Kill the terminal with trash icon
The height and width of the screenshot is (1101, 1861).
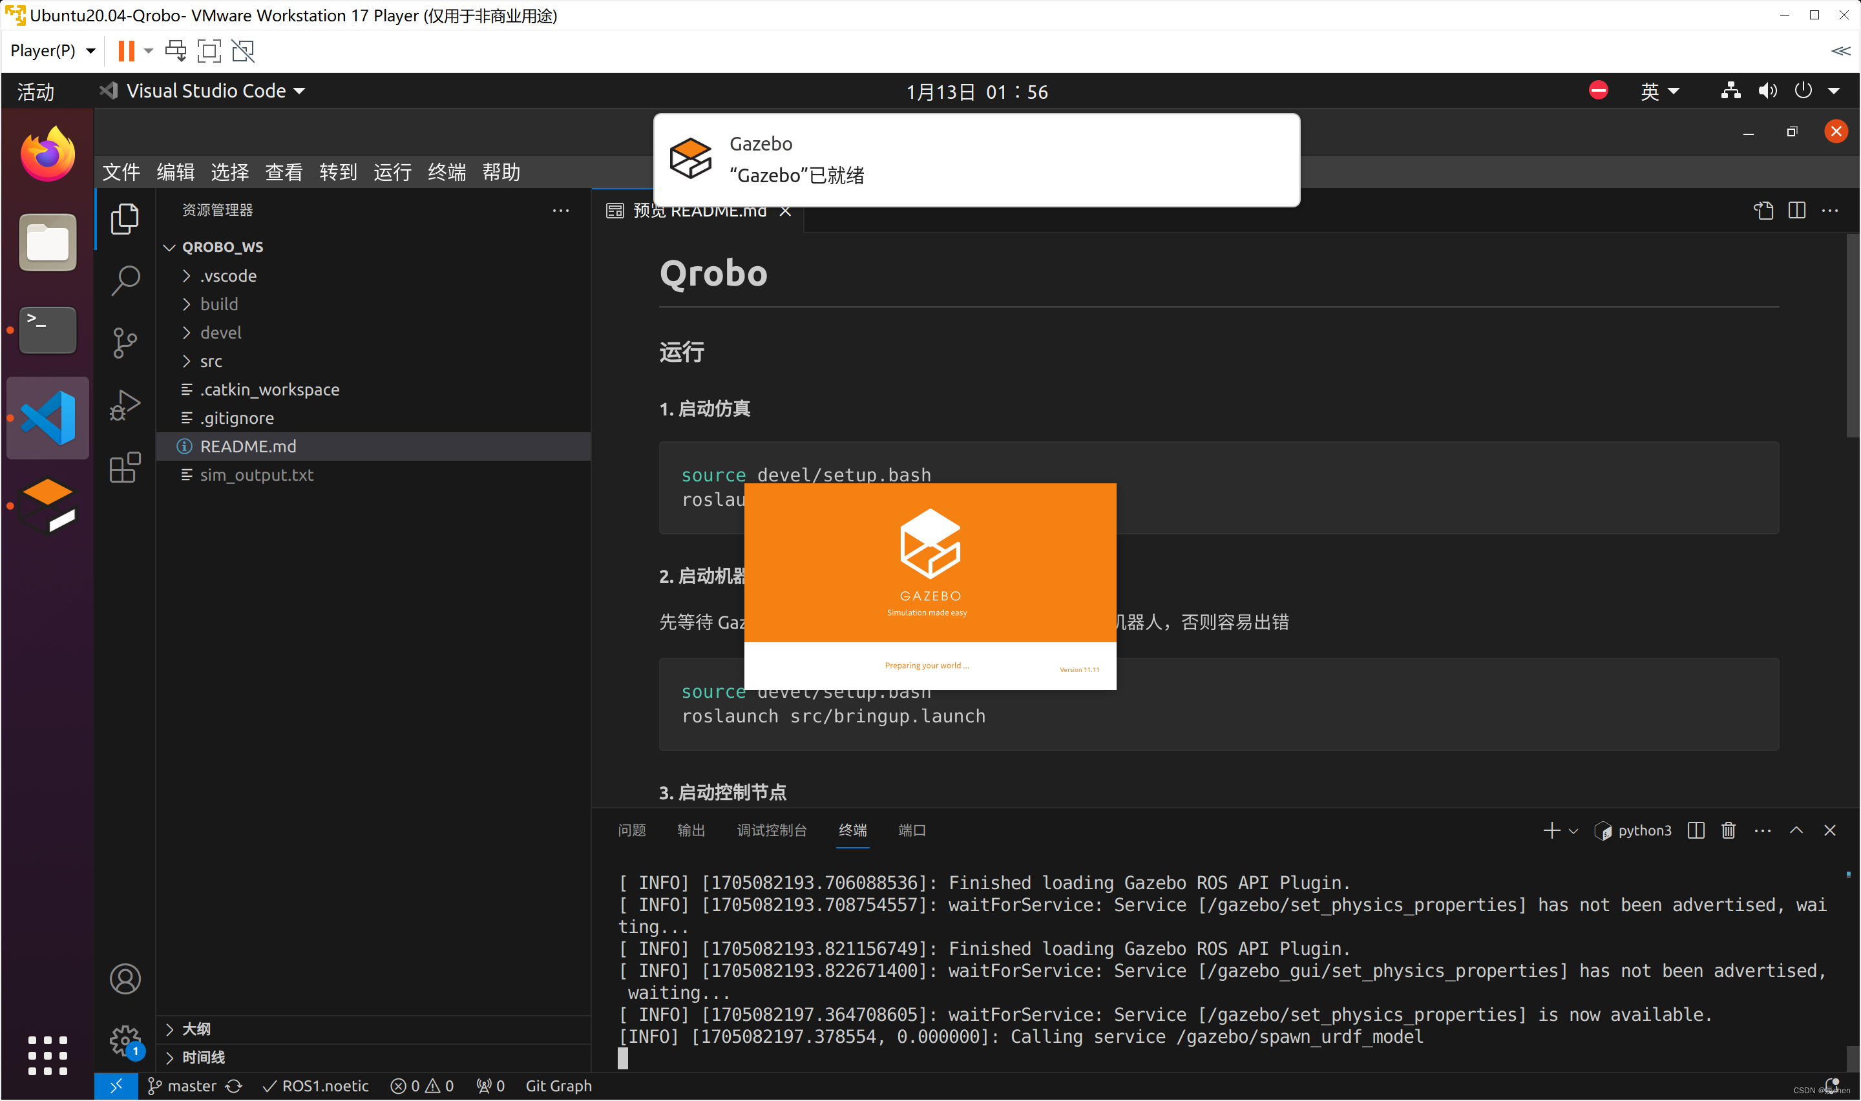tap(1729, 830)
